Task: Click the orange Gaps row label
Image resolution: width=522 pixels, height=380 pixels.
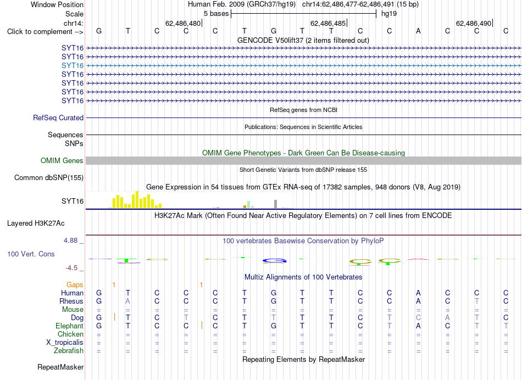Action: pos(75,285)
